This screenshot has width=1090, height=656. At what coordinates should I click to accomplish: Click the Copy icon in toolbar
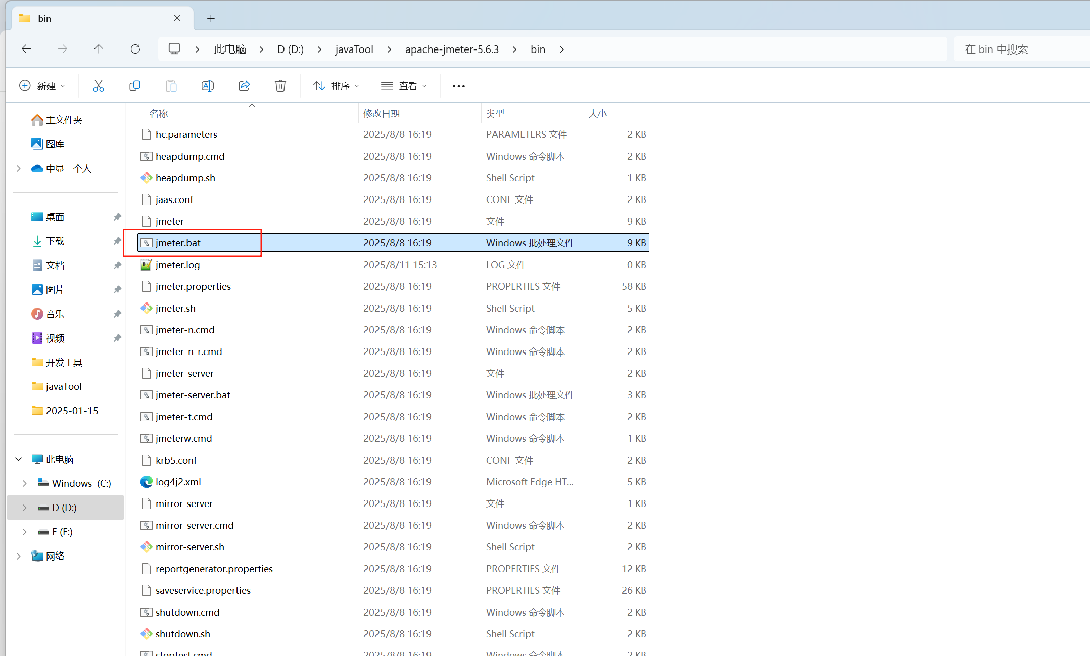click(x=134, y=86)
